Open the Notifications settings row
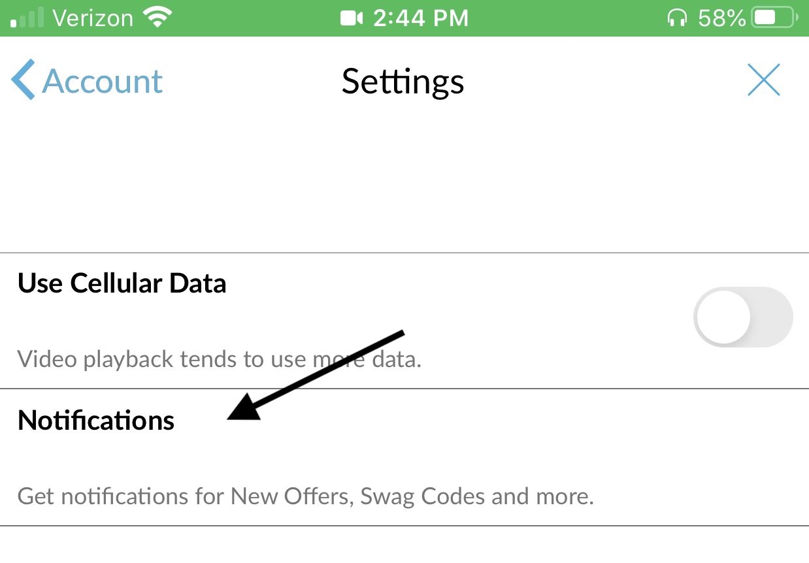This screenshot has width=809, height=563. coord(404,457)
